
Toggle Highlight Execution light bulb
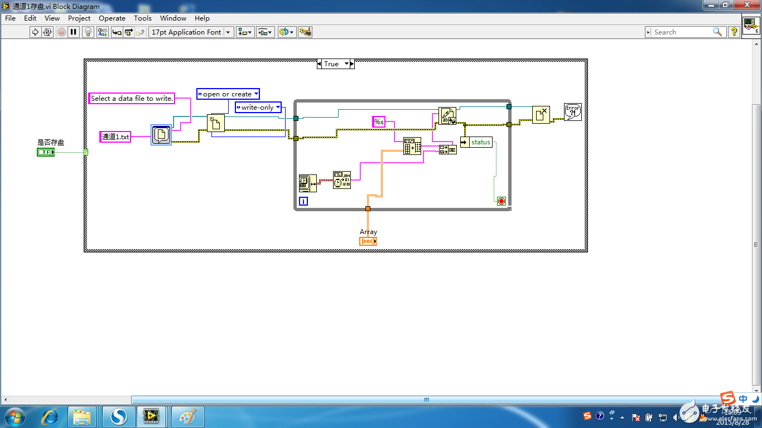88,32
